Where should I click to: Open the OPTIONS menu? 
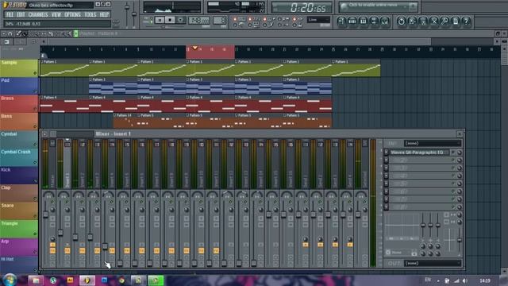point(72,14)
